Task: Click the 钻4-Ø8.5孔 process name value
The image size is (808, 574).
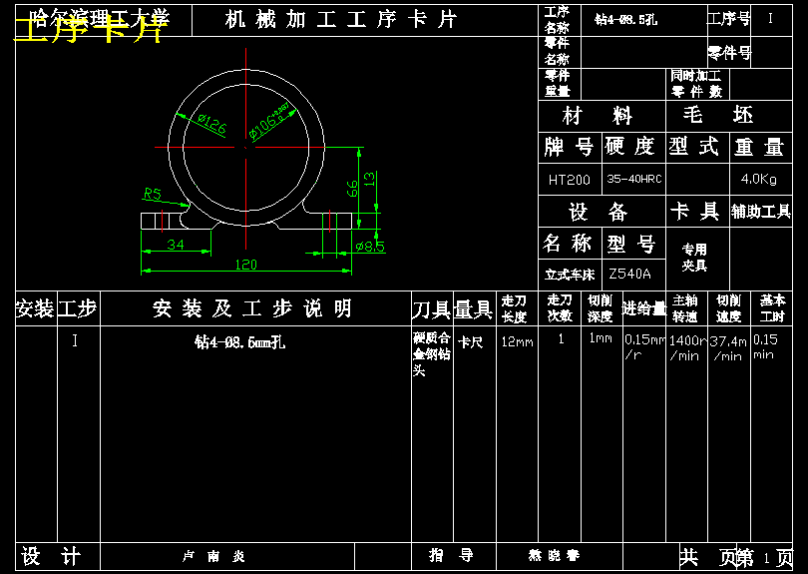Action: 625,20
